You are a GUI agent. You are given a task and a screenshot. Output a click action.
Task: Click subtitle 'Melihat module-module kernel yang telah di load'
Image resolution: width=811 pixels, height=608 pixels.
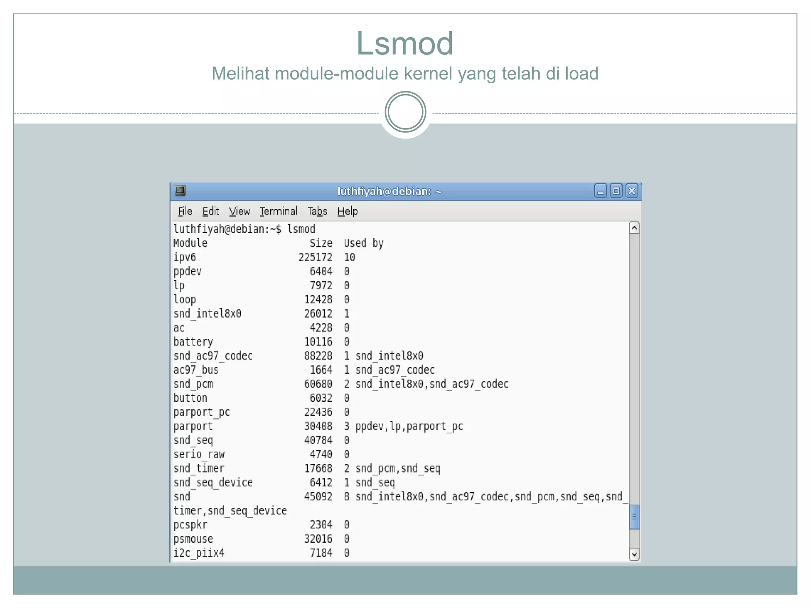point(405,74)
